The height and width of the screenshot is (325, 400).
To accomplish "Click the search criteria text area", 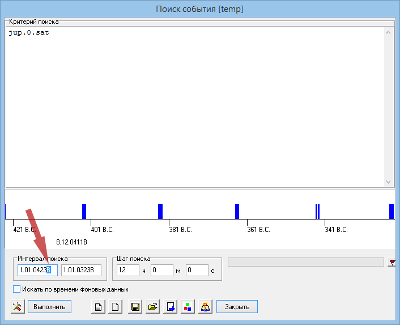I will pos(193,108).
